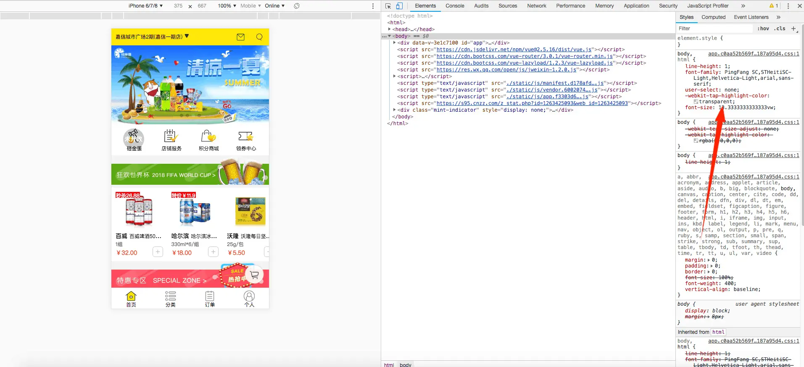Viewport: 804px width, 367px height.
Task: Open the 砸金蛋 icon
Action: (134, 140)
